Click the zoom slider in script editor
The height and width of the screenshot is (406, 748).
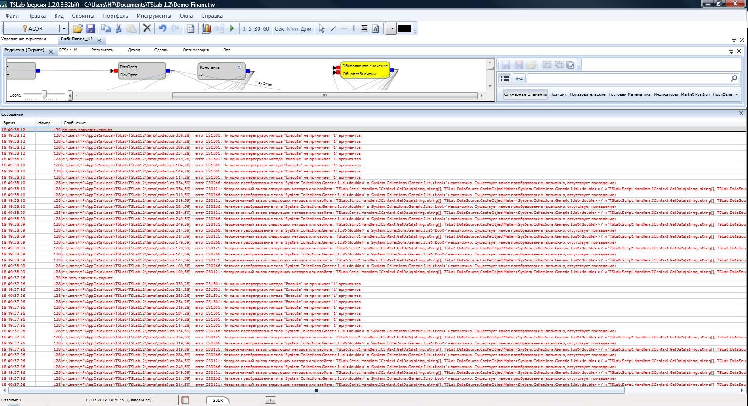pos(44,95)
